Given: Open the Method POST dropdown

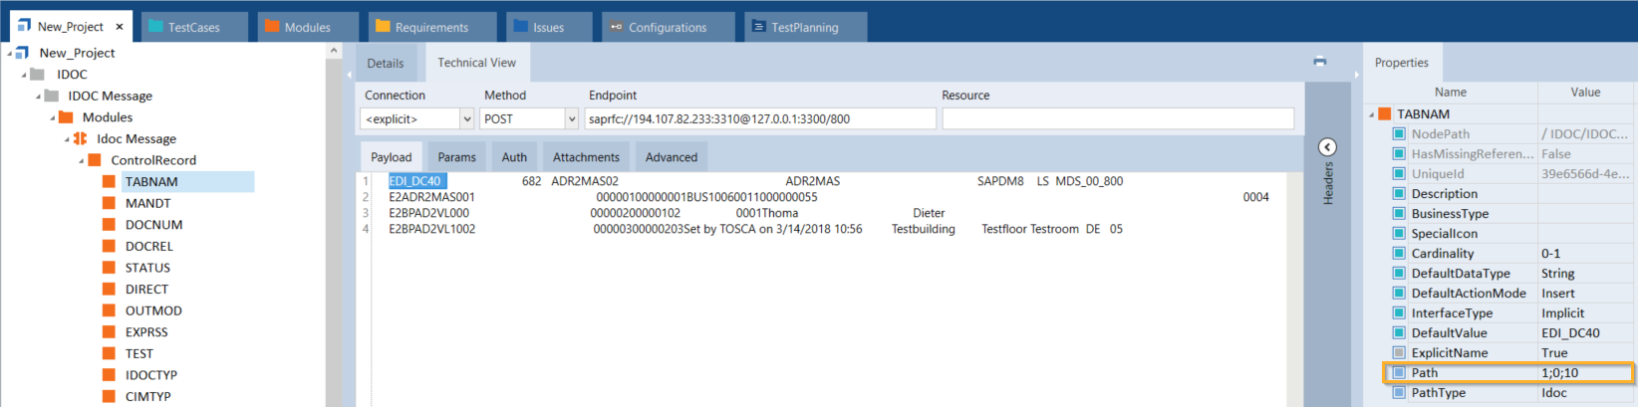Looking at the screenshot, I should [x=571, y=119].
